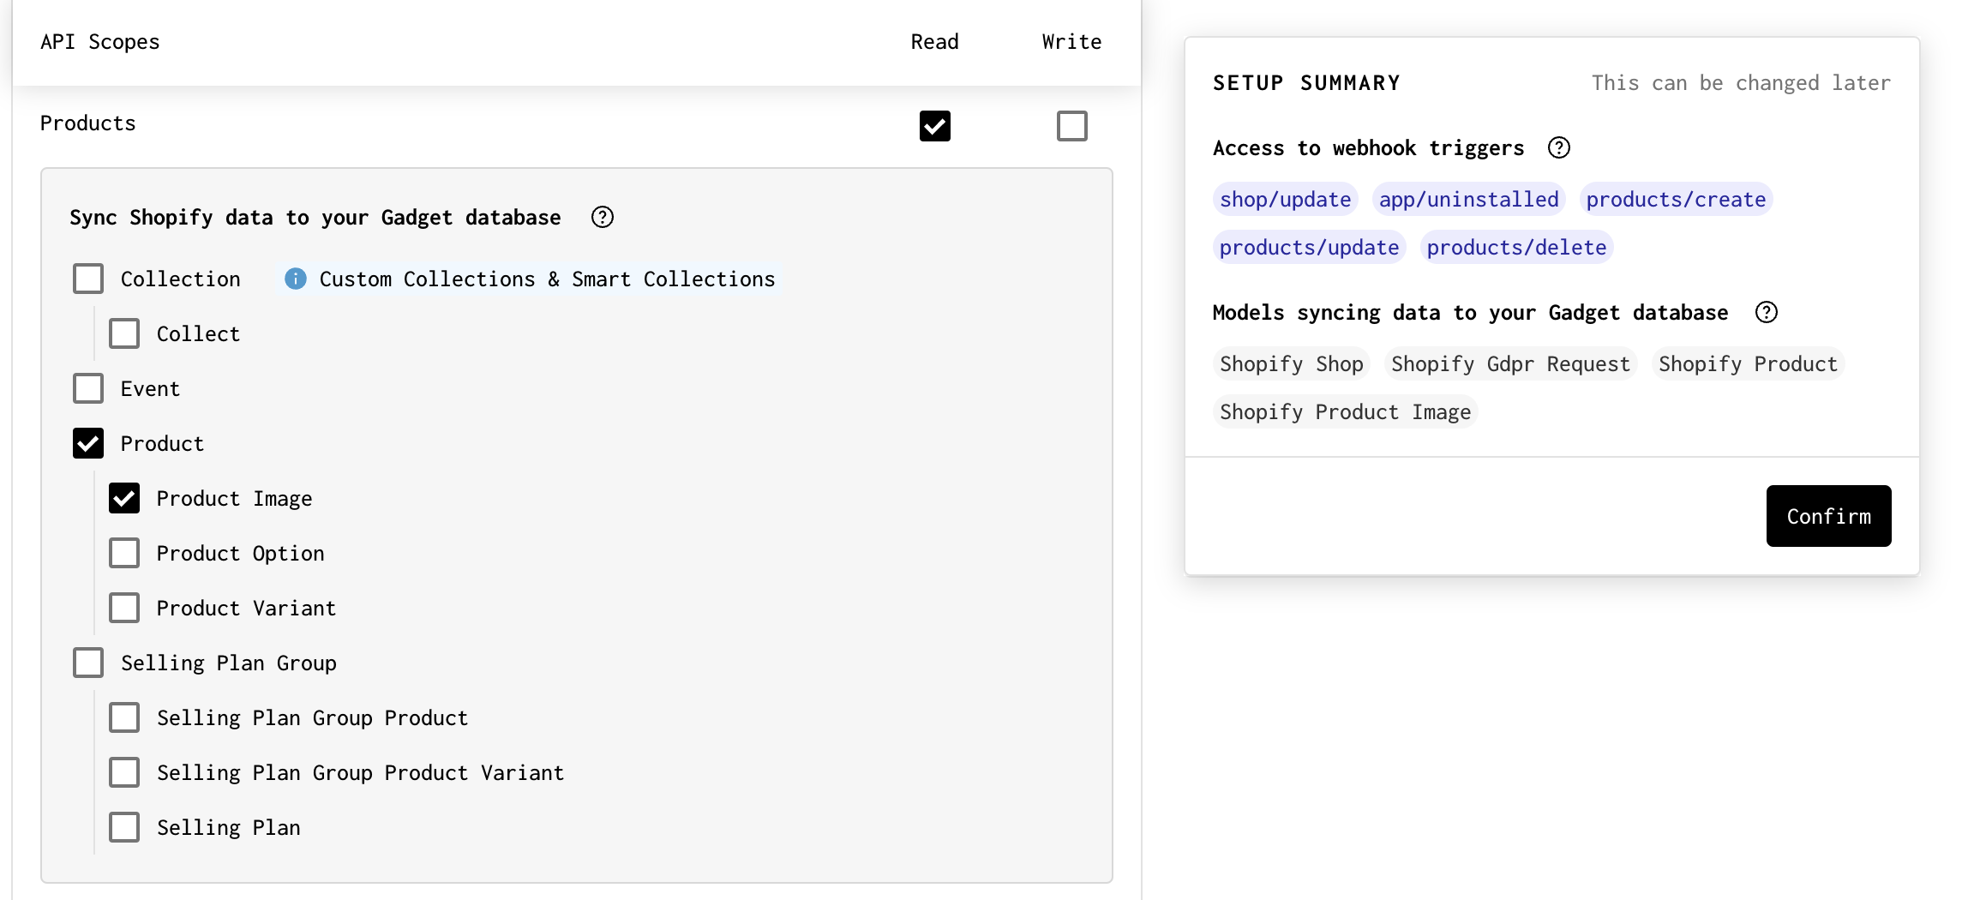Enable Collect model syncing

pyautogui.click(x=124, y=333)
